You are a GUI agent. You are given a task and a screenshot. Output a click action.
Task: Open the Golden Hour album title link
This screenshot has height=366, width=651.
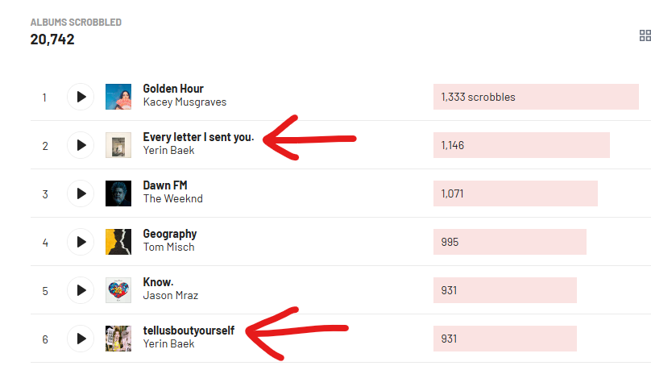click(173, 89)
